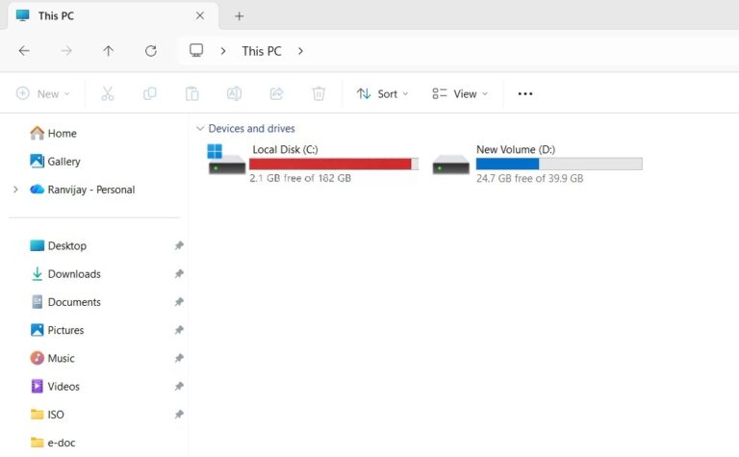Click the Delete trash icon
This screenshot has width=739, height=457.
(319, 93)
